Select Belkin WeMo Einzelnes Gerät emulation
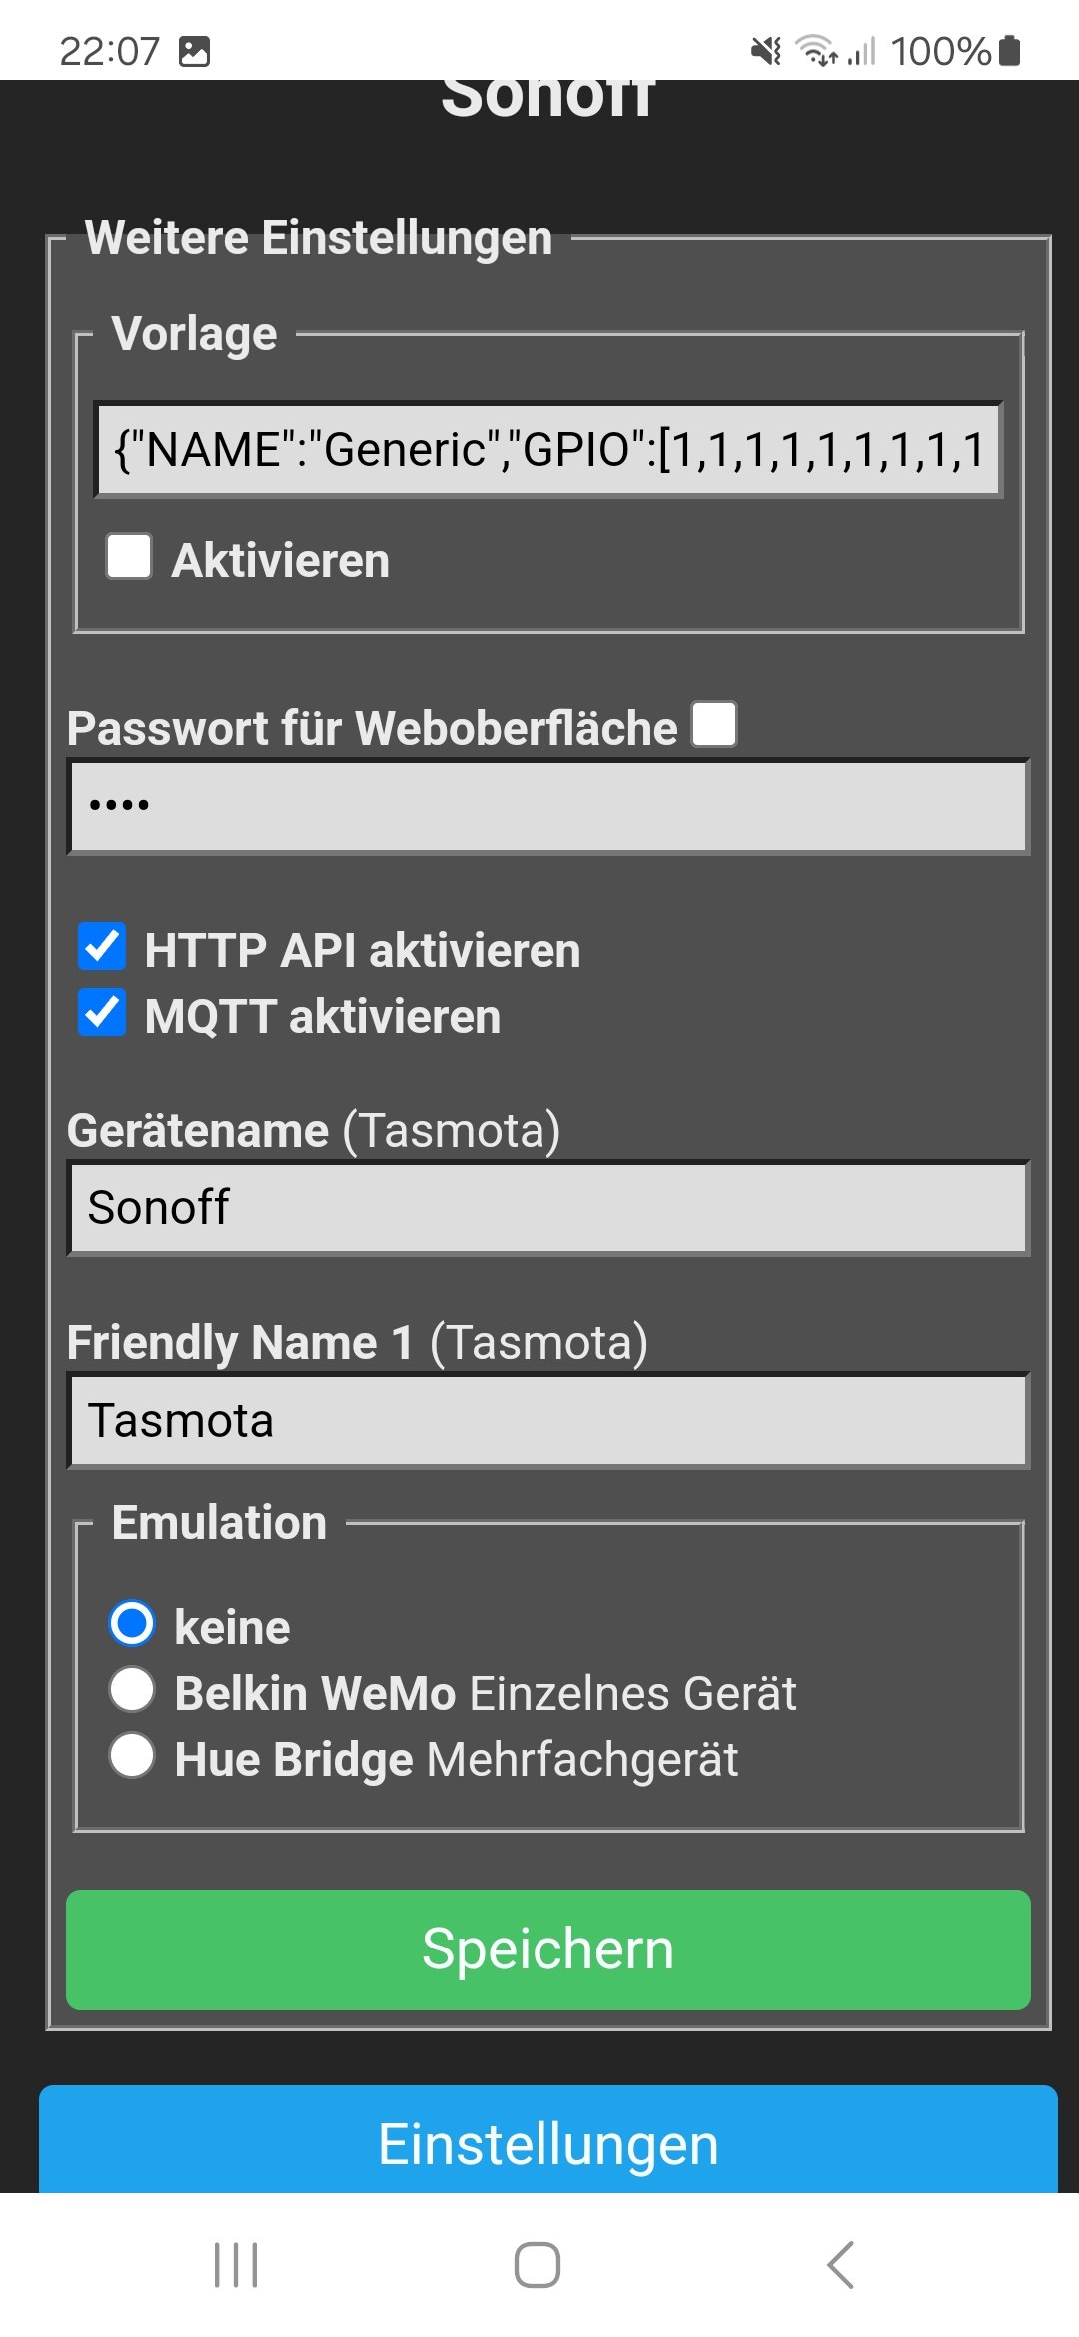The height and width of the screenshot is (2337, 1079). pyautogui.click(x=132, y=1689)
